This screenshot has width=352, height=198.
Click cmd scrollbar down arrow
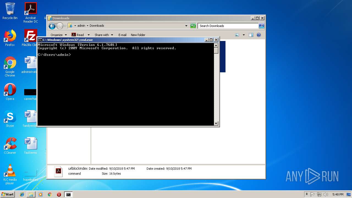point(216,123)
